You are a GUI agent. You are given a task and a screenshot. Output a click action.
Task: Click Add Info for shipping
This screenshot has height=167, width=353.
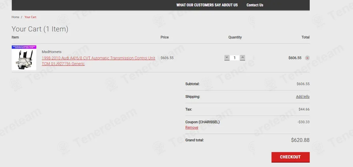[303, 97]
